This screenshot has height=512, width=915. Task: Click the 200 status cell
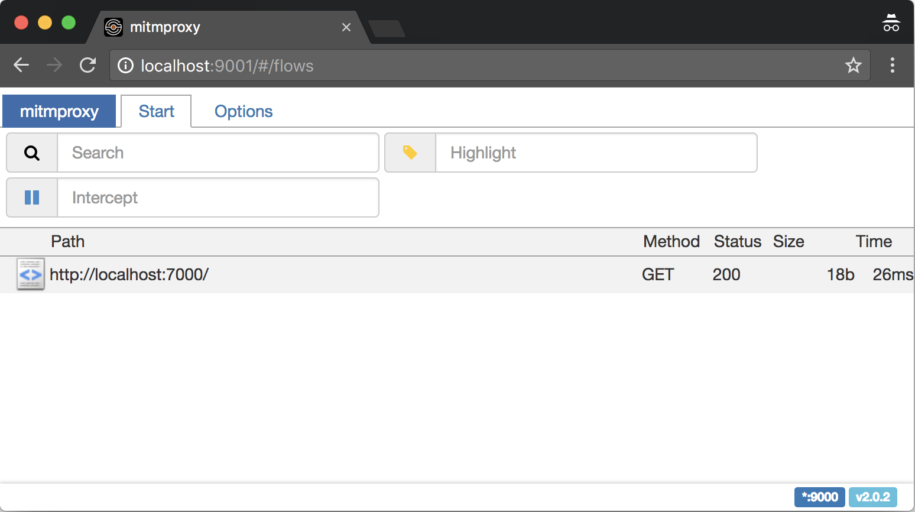tap(726, 274)
